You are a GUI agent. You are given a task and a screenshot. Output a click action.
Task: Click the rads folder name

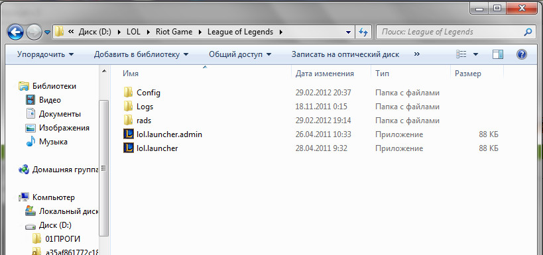(144, 121)
